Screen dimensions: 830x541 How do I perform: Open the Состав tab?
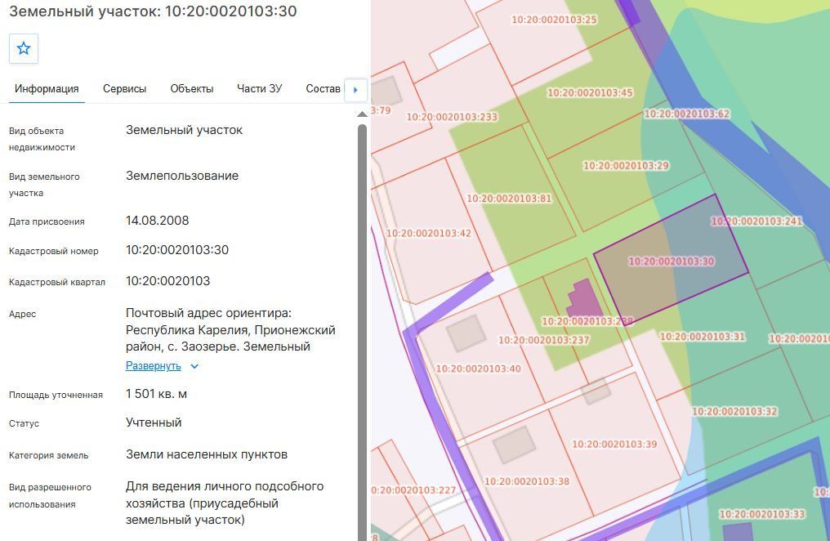(323, 89)
